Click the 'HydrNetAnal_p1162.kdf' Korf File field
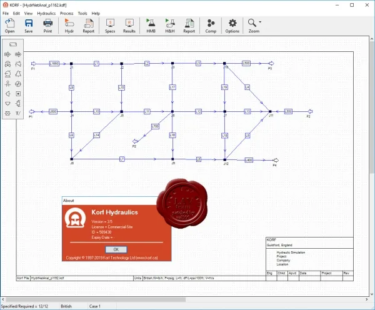The width and height of the screenshot is (375, 310). coord(82,278)
